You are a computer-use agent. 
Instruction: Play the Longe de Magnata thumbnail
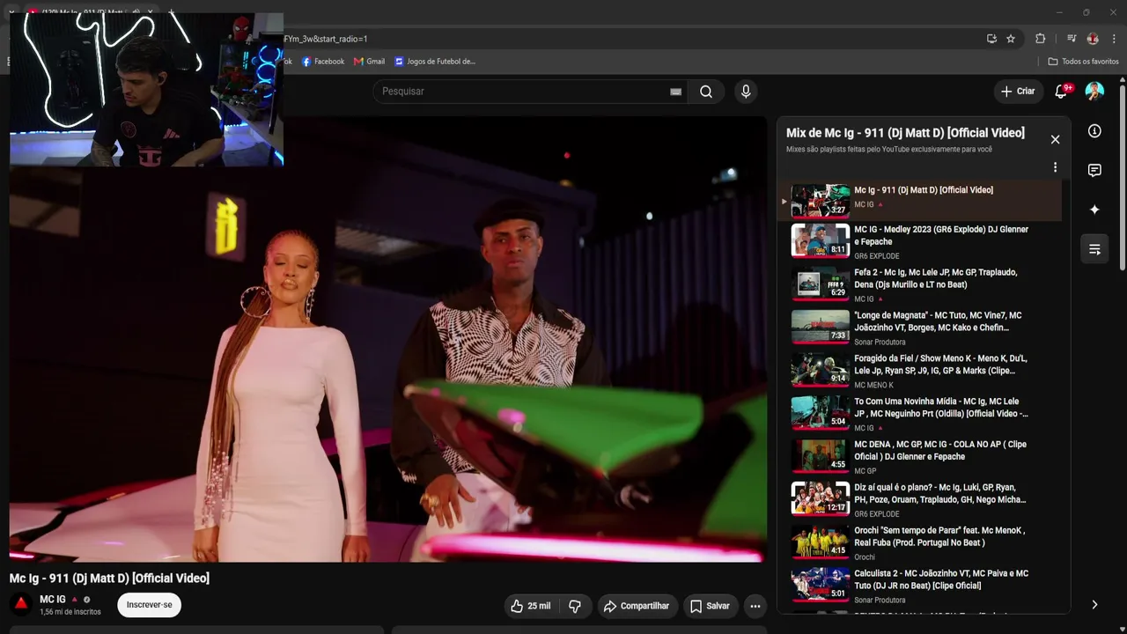pos(820,327)
